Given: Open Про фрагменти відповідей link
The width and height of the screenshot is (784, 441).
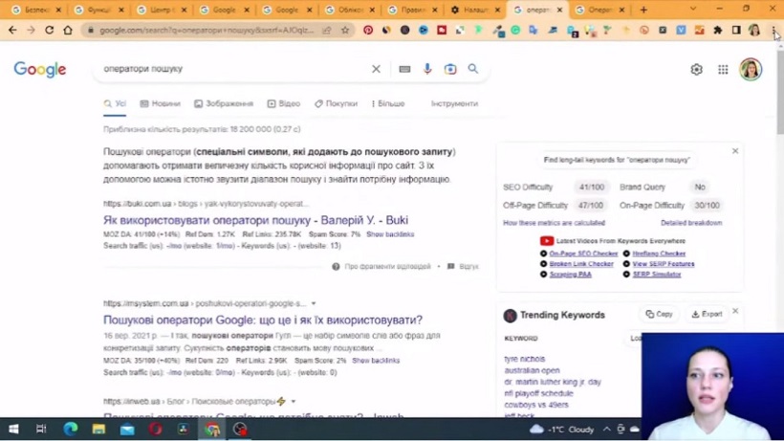Looking at the screenshot, I should 387,267.
